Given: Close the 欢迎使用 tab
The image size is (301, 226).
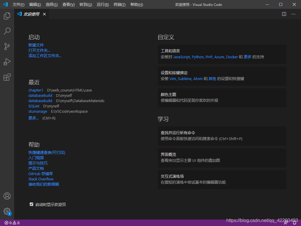Looking at the screenshot, I should tap(44, 14).
